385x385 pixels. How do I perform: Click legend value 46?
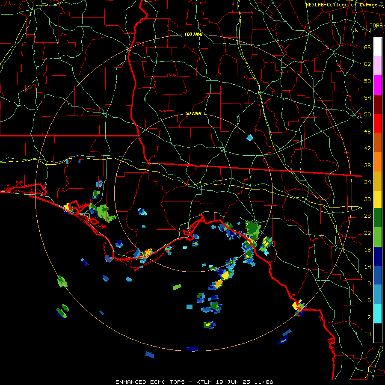(367, 132)
